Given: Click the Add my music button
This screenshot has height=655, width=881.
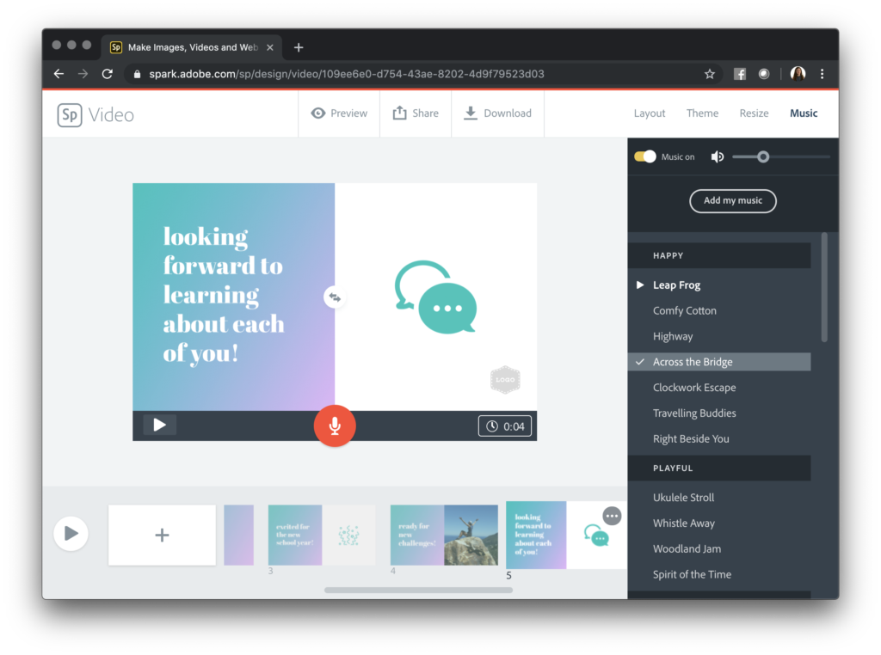Looking at the screenshot, I should (x=732, y=201).
